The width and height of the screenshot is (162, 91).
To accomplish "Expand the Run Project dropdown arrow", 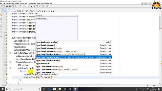I will pyautogui.click(x=42, y=6).
